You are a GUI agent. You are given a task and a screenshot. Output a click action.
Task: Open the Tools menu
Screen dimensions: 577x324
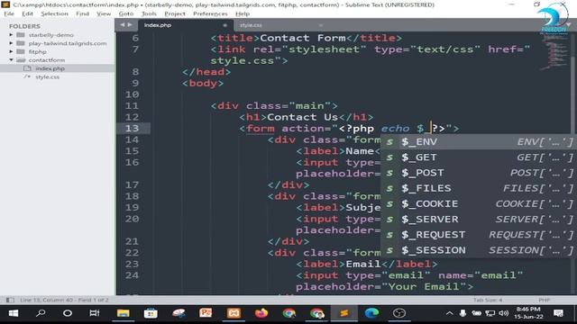(149, 13)
